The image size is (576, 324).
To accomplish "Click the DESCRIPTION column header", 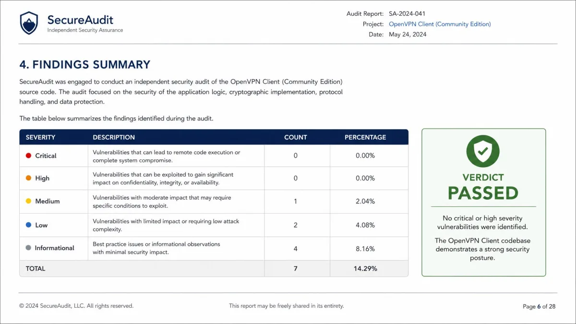I will coord(114,137).
